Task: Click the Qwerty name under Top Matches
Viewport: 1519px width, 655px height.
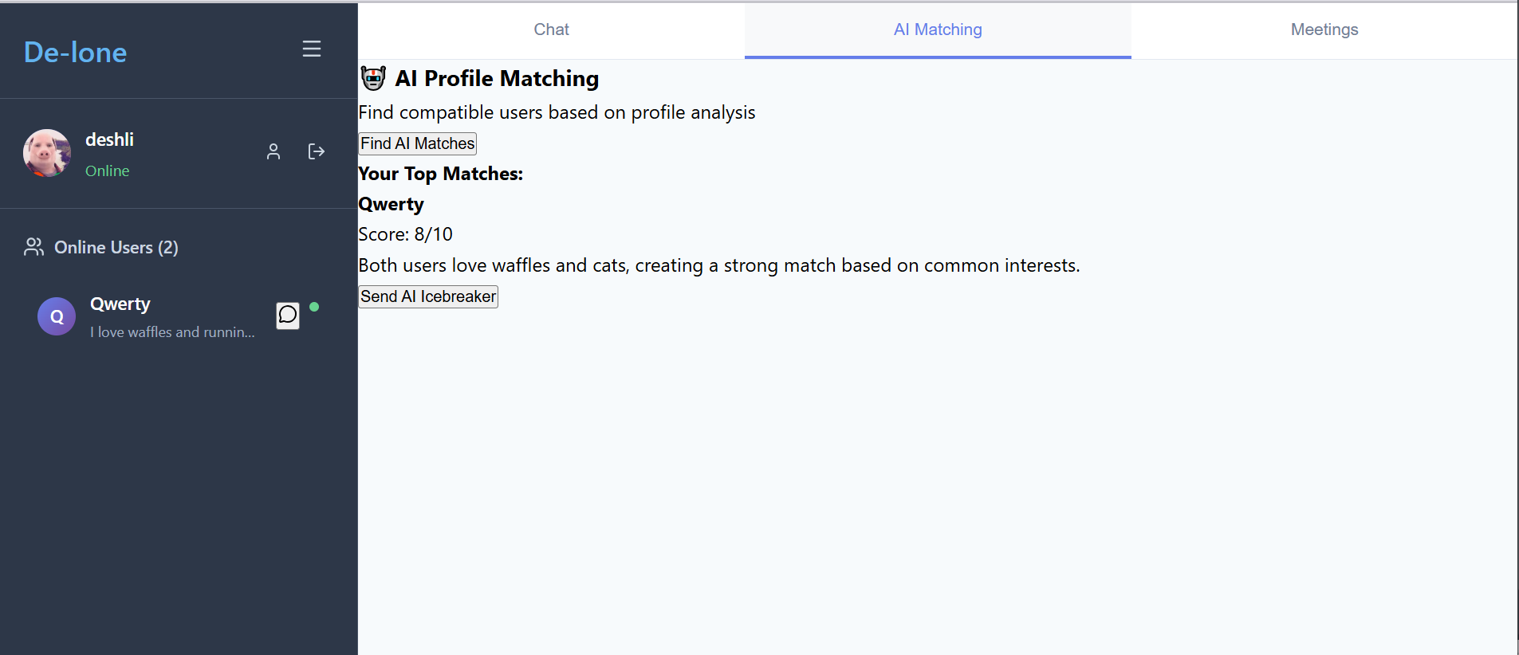Action: click(392, 205)
